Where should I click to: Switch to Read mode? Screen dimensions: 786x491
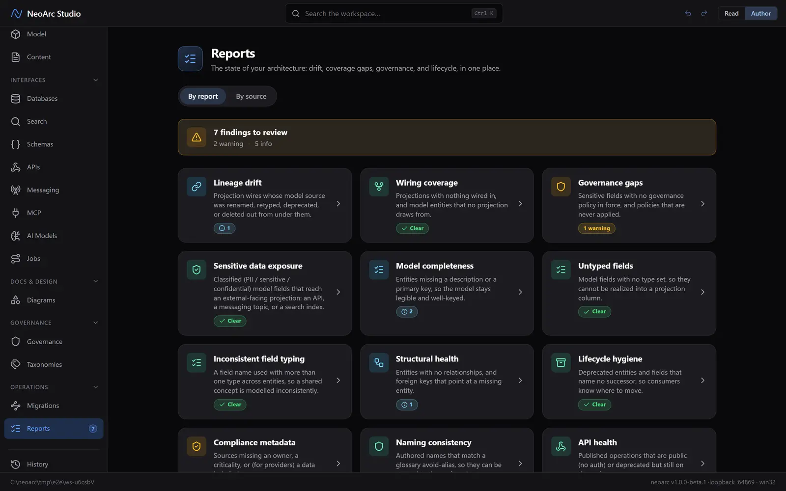point(731,13)
